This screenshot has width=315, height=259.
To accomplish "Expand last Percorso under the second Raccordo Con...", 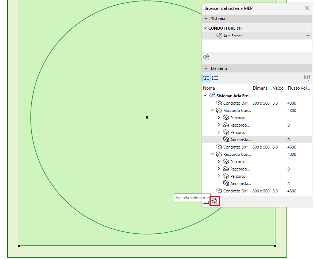I will 219,176.
